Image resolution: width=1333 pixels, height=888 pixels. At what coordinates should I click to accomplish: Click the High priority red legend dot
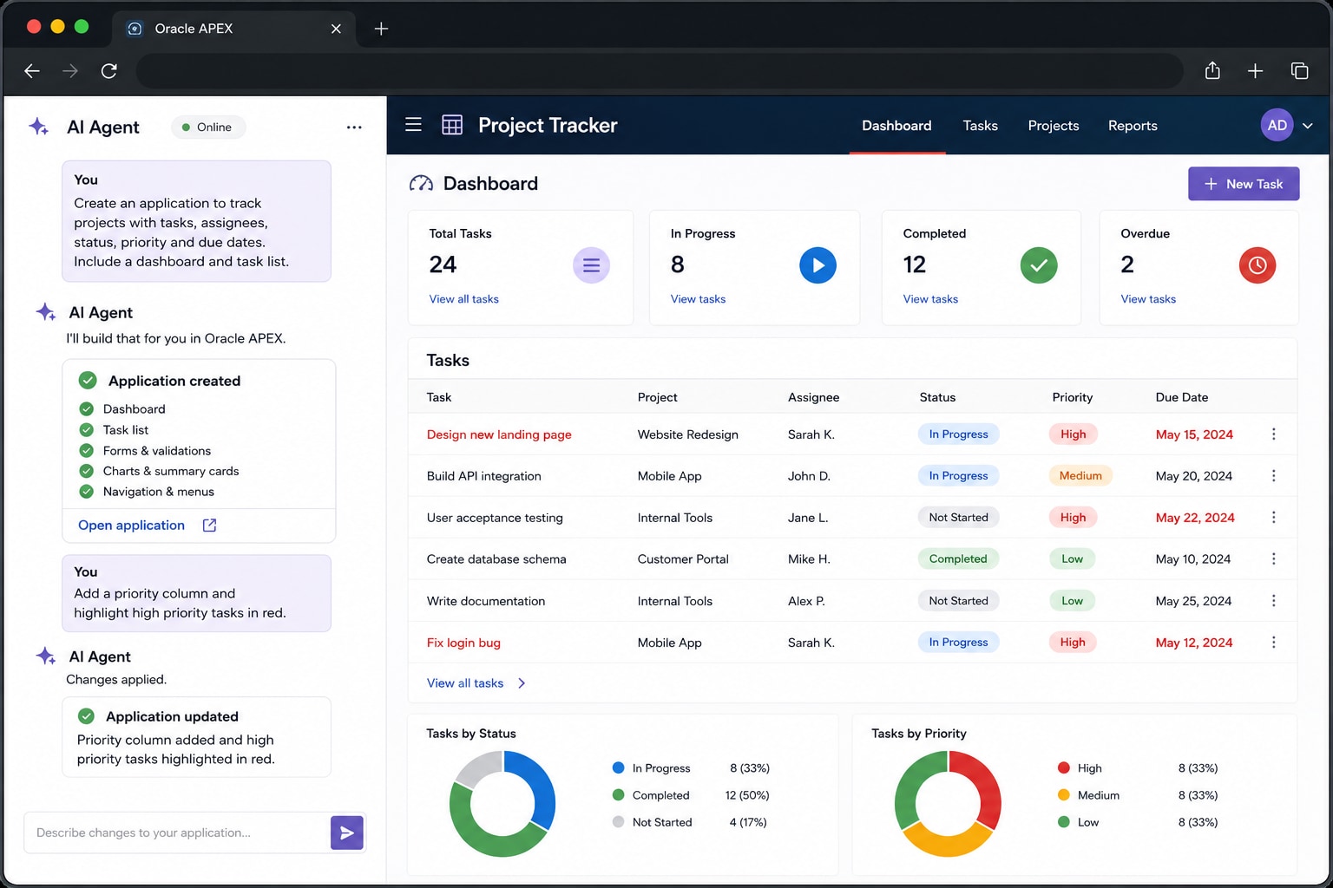coord(1064,767)
